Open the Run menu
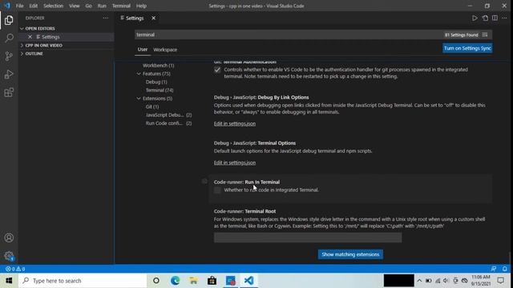Viewport: 513px width, 288px height. pyautogui.click(x=102, y=6)
